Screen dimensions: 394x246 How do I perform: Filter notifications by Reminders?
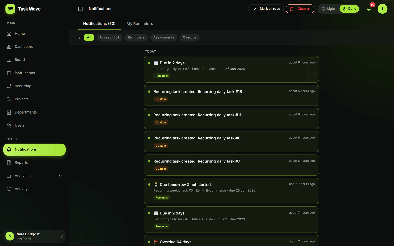[x=136, y=37]
